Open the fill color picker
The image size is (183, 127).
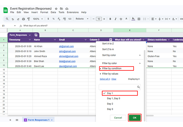tap(133, 19)
